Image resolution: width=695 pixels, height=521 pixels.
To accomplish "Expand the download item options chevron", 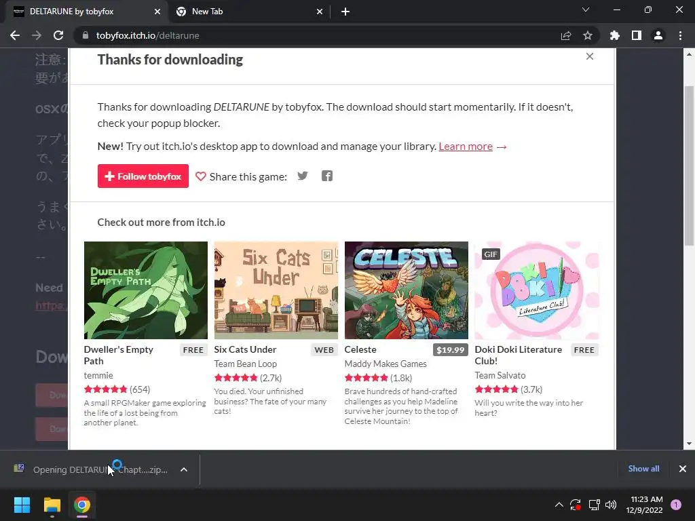I will pyautogui.click(x=184, y=469).
